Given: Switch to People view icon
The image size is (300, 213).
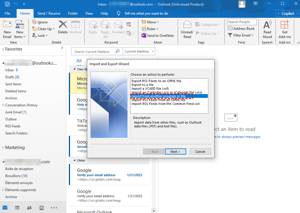Looking at the screenshot, I should 29,208.
